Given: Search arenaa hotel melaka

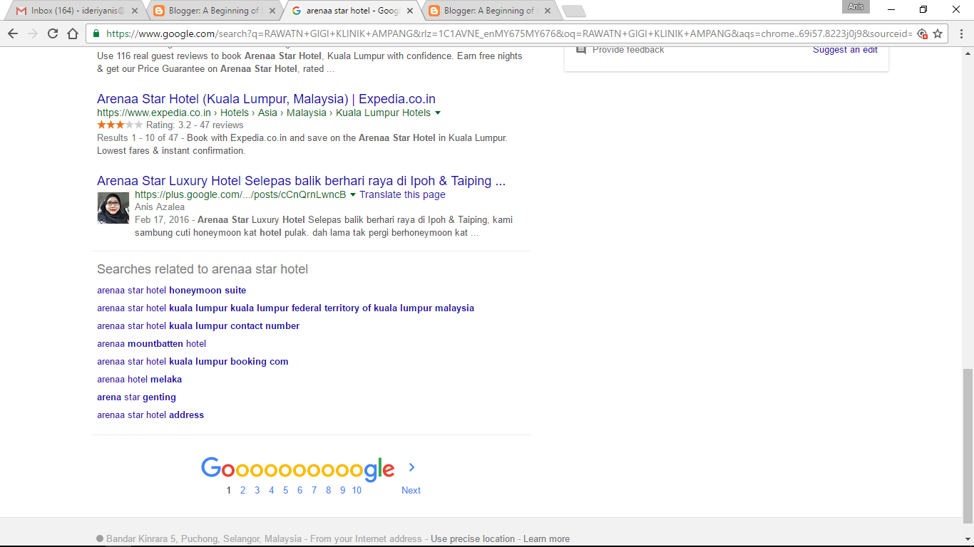Looking at the screenshot, I should 139,380.
